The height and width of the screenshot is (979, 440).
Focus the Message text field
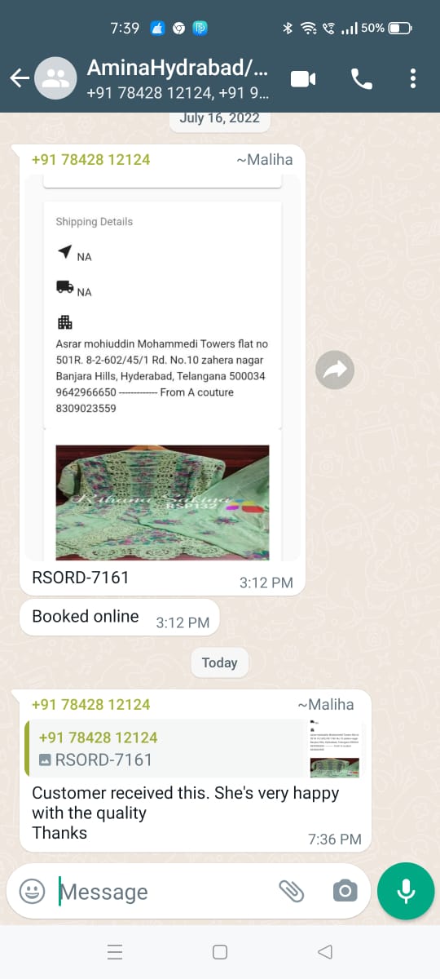tap(163, 892)
